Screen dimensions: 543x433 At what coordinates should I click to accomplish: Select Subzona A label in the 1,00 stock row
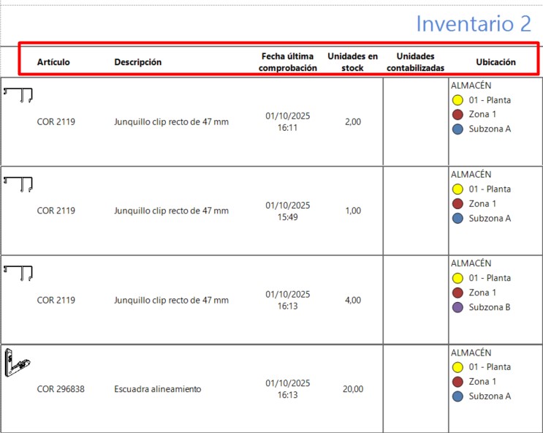tap(490, 218)
